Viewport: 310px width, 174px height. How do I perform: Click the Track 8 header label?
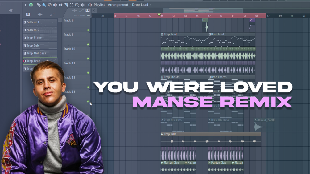(68, 20)
